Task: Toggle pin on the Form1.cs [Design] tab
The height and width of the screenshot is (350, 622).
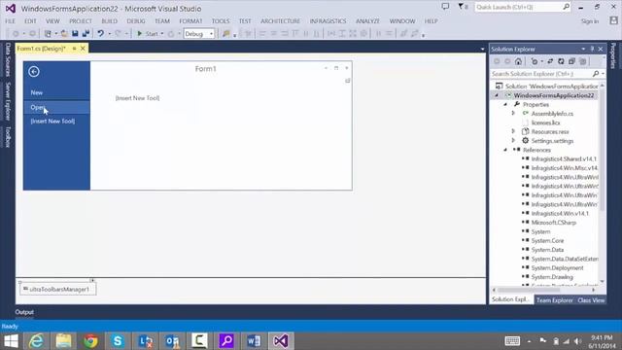Action: click(74, 49)
